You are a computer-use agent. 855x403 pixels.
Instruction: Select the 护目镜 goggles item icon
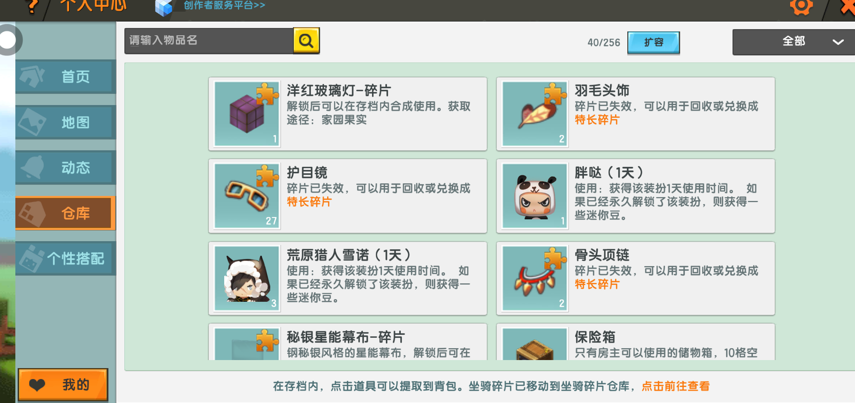click(247, 196)
